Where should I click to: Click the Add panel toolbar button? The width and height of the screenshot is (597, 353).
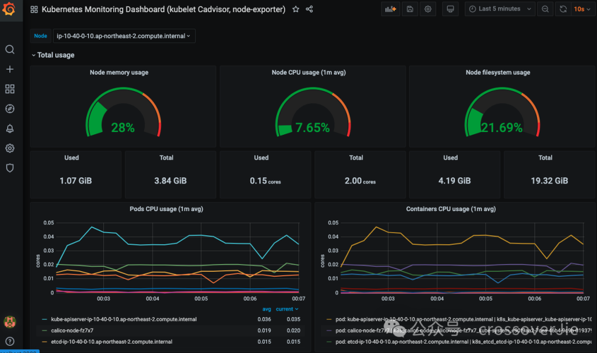point(391,9)
